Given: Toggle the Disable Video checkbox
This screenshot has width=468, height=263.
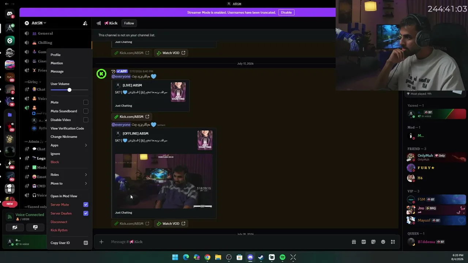Looking at the screenshot, I should (x=86, y=120).
